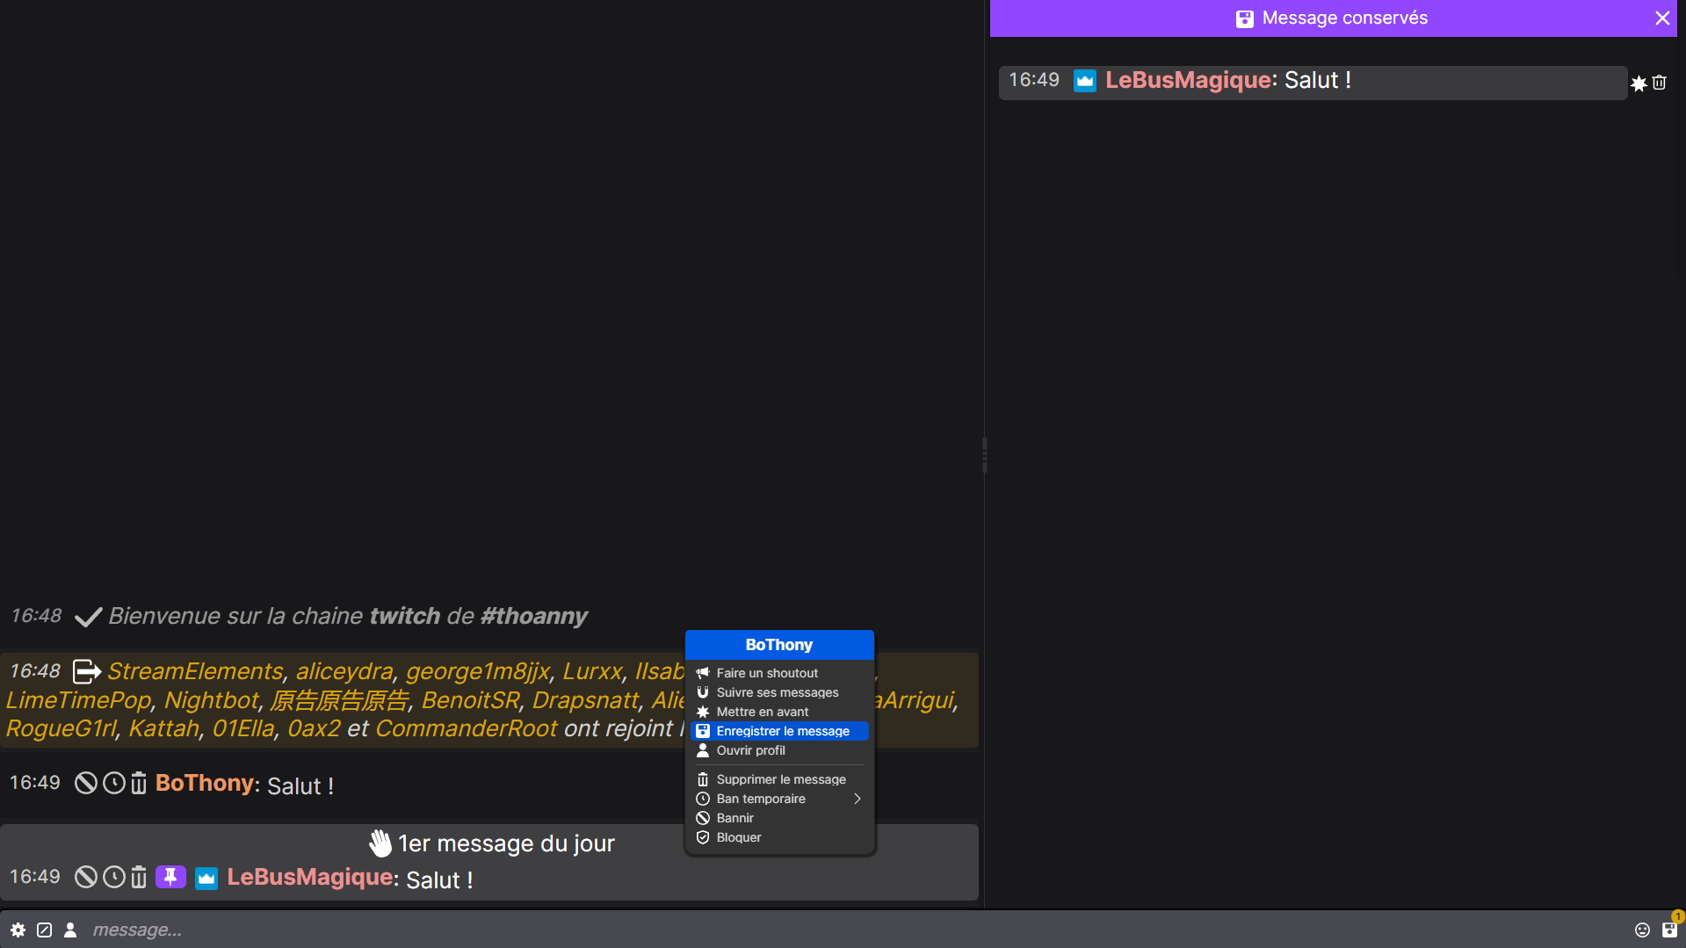The image size is (1686, 948).
Task: Click the CommanderRoot username
Action: [466, 728]
